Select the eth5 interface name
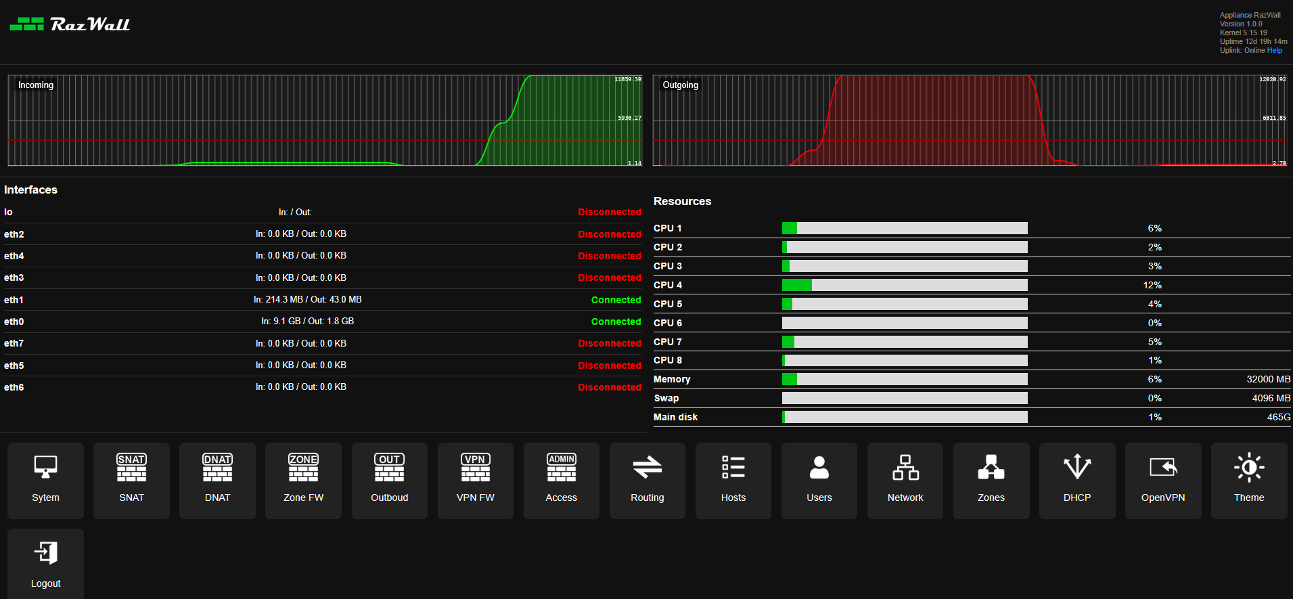Screen dimensions: 1293x599 tap(14, 365)
